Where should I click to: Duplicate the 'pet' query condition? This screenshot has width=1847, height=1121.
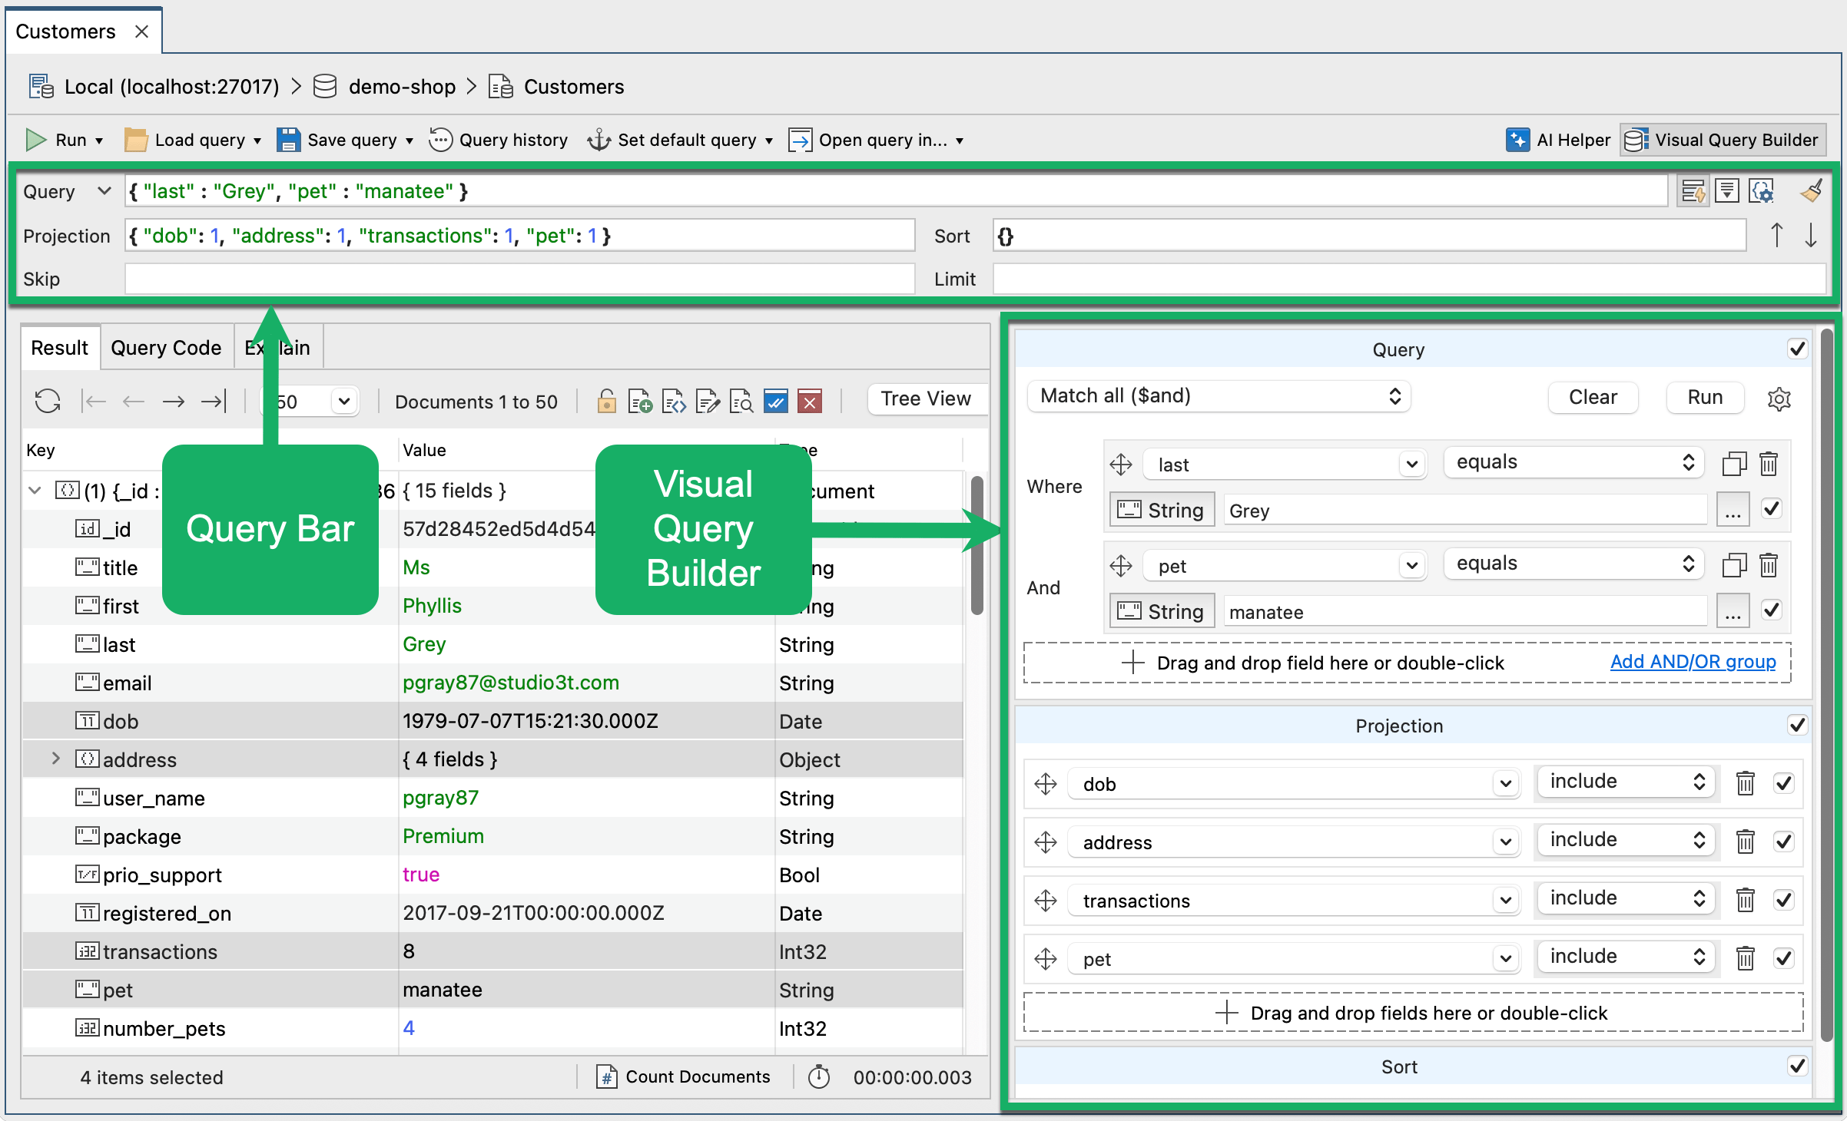(1733, 565)
